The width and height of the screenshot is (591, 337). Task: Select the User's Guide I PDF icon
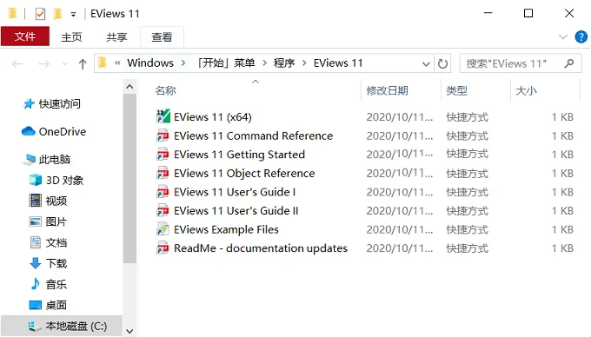pyautogui.click(x=163, y=192)
